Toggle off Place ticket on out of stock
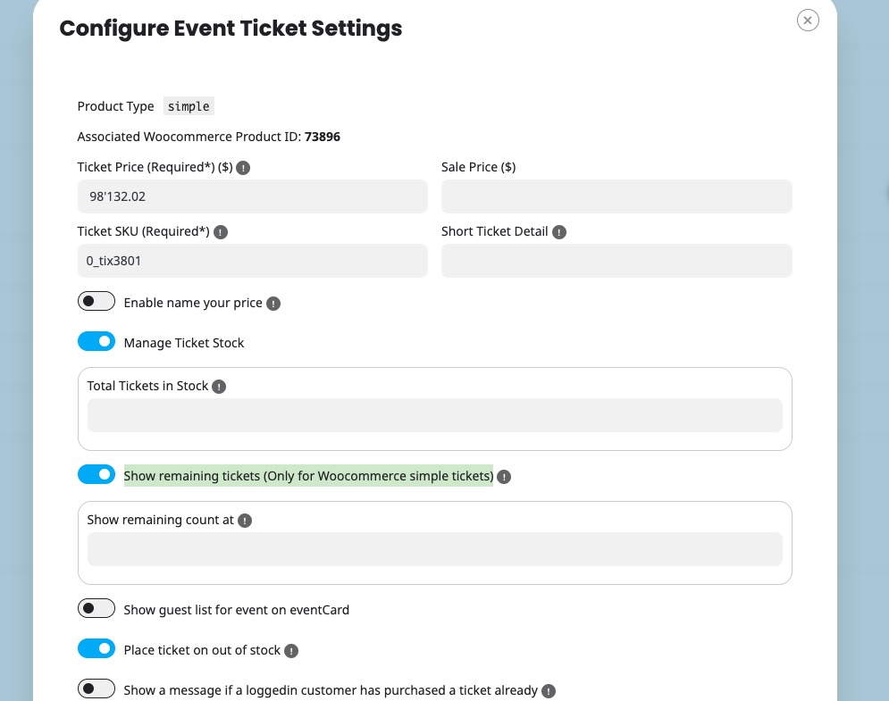This screenshot has width=889, height=701. coord(96,649)
